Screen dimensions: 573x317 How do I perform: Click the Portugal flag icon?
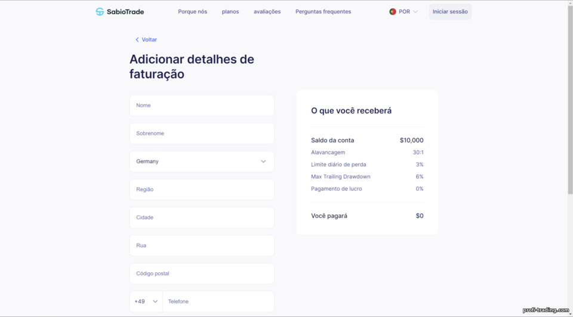(x=393, y=12)
